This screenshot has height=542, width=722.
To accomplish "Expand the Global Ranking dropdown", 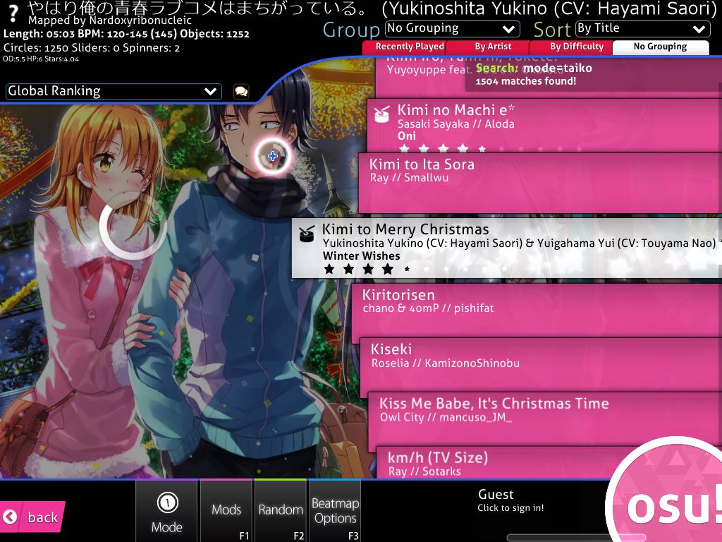I will tap(114, 91).
